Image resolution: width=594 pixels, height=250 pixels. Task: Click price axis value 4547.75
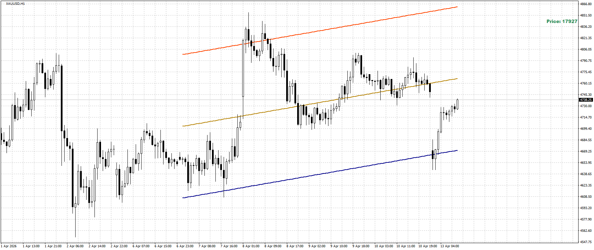586,242
